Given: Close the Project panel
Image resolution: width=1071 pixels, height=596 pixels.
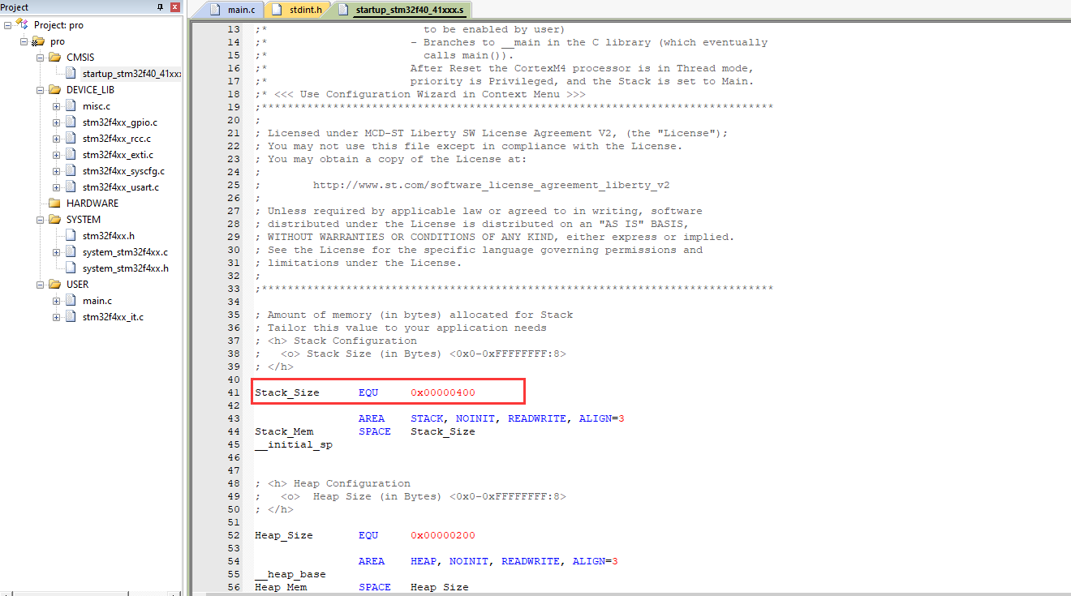Looking at the screenshot, I should point(174,7).
